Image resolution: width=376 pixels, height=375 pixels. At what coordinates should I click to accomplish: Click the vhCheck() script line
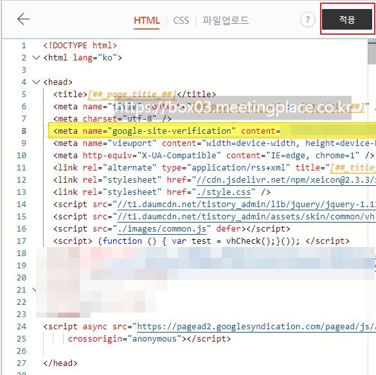[x=201, y=241]
